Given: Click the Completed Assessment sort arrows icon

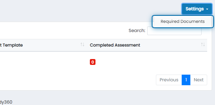Looking at the screenshot, I should [203, 45].
